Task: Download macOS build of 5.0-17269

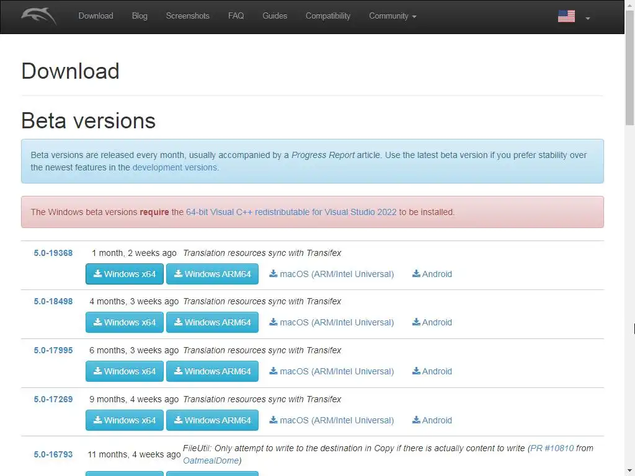Action: pos(332,421)
